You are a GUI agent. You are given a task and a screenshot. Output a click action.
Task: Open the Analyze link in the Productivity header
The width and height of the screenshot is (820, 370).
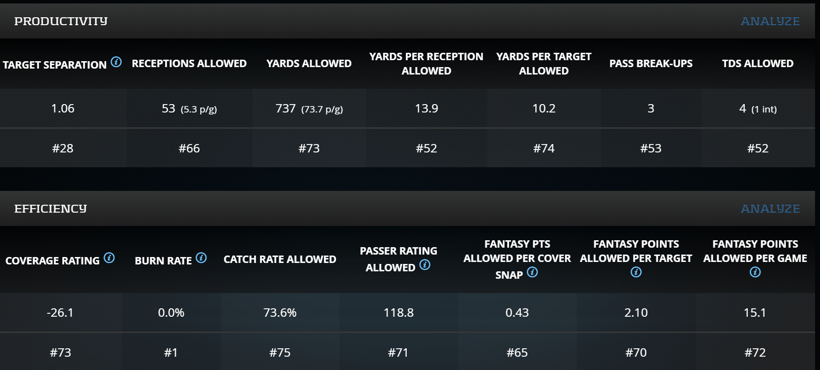tap(770, 21)
